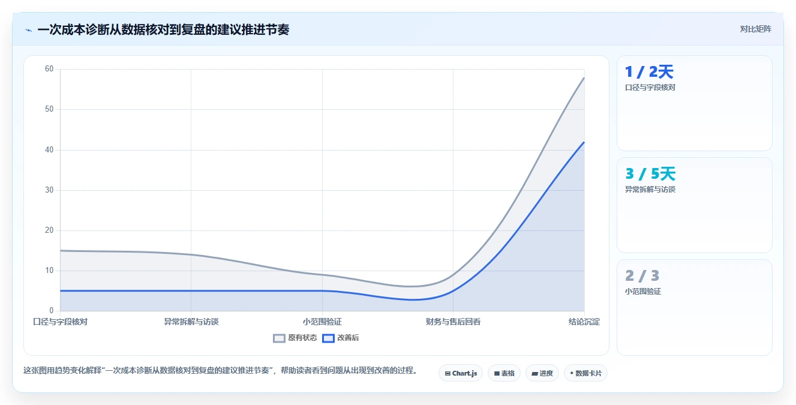Click the chart description sentence below chart
This screenshot has width=796, height=405.
[x=220, y=370]
